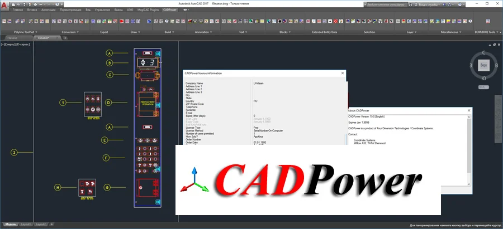Click the red cross circle icon in Extended Entity Data
Viewport: 503px width, 229px height.
coord(335,21)
